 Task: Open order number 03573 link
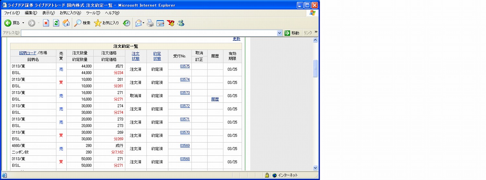tap(185, 92)
